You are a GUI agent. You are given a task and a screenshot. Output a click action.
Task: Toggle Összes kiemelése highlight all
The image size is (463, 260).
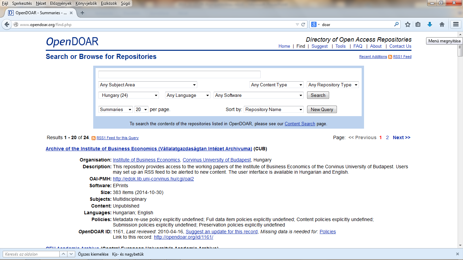93,254
